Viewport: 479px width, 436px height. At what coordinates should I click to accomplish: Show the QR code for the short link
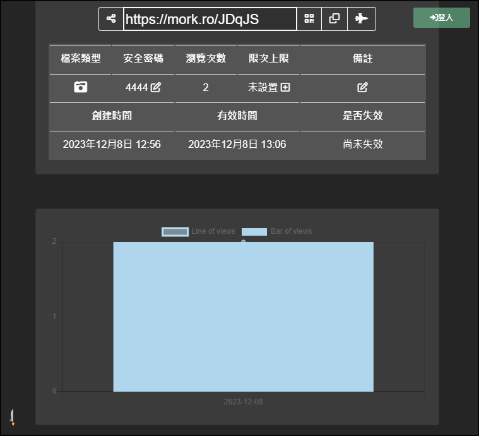click(x=309, y=19)
